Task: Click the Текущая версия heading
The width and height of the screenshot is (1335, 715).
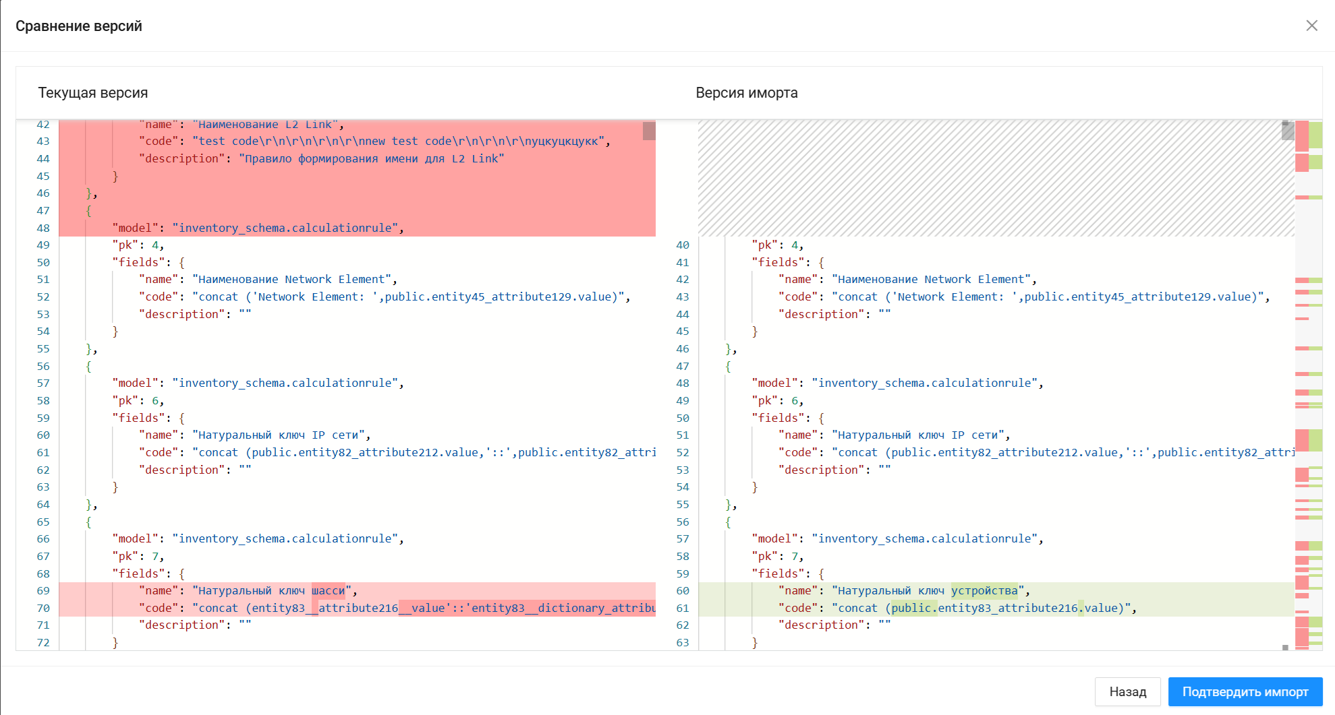Action: pyautogui.click(x=93, y=93)
